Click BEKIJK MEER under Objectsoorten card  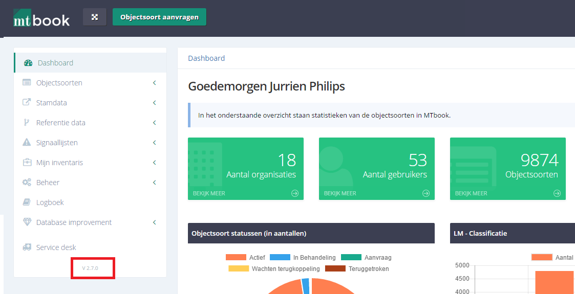pyautogui.click(x=471, y=193)
